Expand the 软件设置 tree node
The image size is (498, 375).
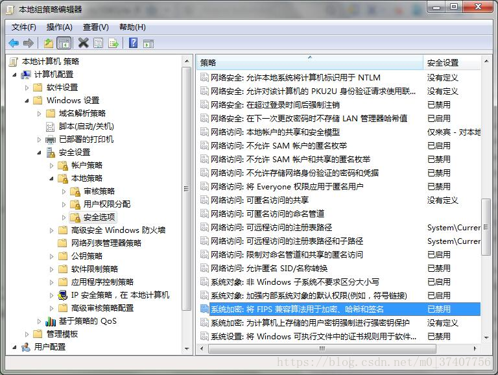pos(27,88)
